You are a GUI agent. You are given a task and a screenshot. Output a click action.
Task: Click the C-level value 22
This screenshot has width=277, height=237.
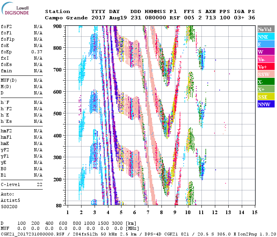(40, 184)
